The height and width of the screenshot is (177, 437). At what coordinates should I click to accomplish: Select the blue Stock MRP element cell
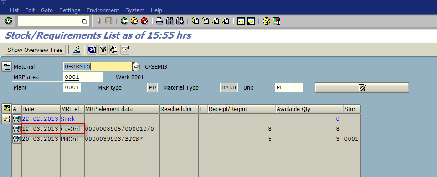point(72,119)
